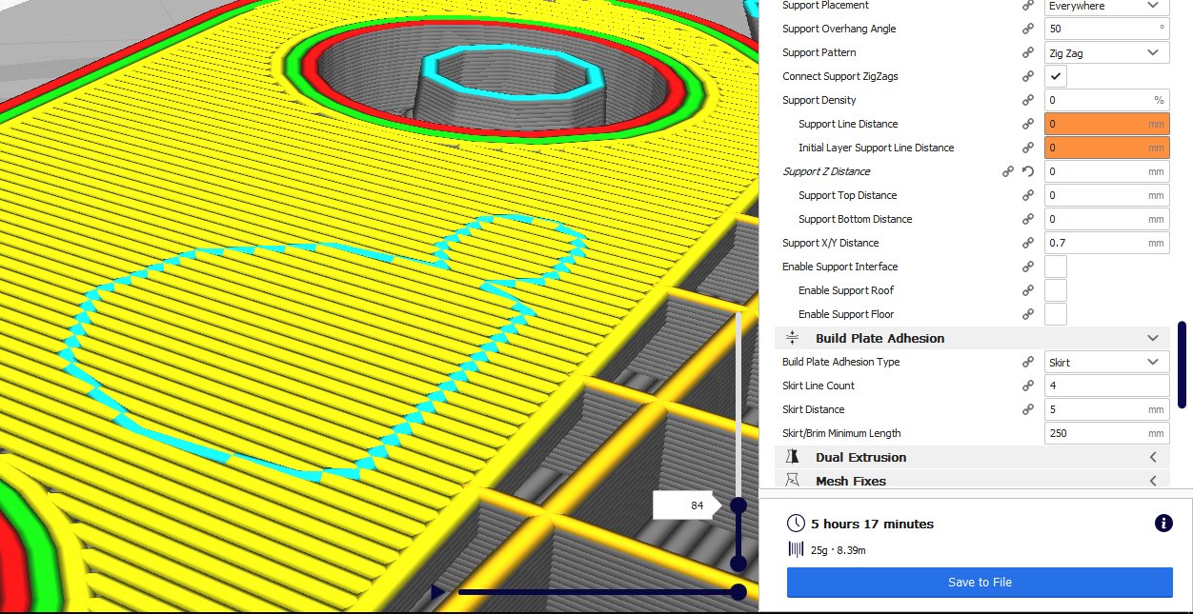Image resolution: width=1193 pixels, height=614 pixels.
Task: Click upper layer slider handle
Action: [x=738, y=505]
